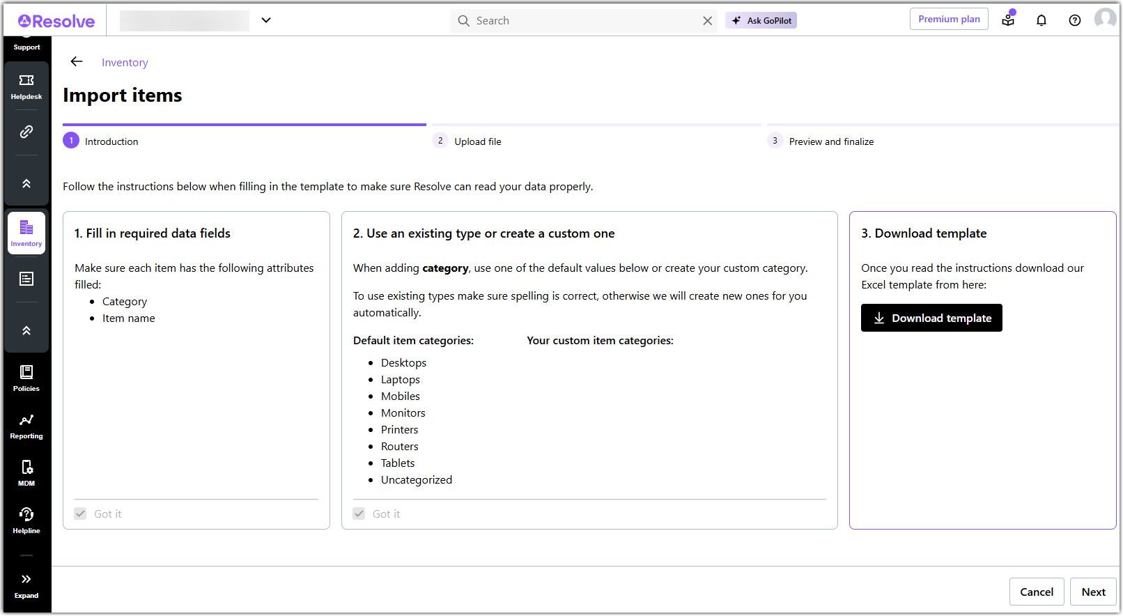This screenshot has width=1123, height=616.
Task: Open the Policies section
Action: [x=26, y=378]
